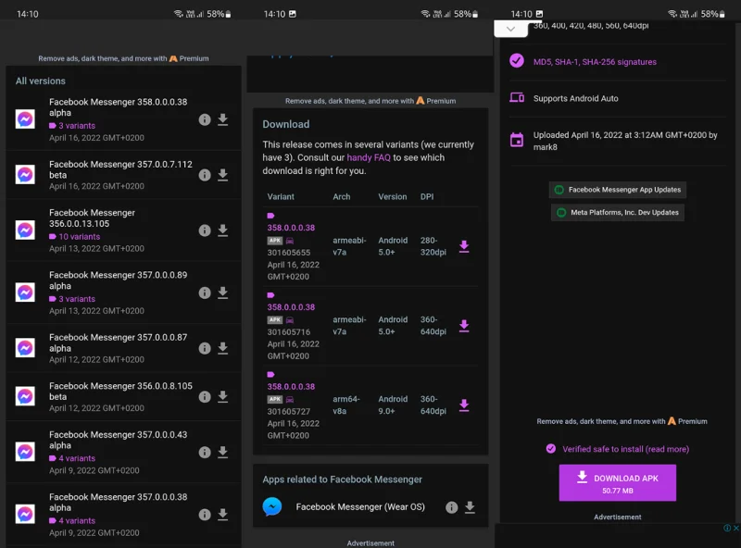Collapse the panel with the chevron tab
Viewport: 741px width, 548px height.
pos(510,29)
